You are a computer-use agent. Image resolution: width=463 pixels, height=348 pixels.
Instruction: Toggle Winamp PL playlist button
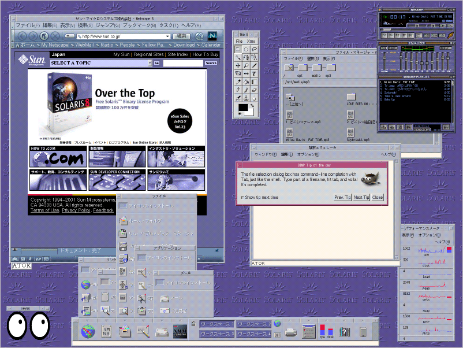click(x=450, y=25)
